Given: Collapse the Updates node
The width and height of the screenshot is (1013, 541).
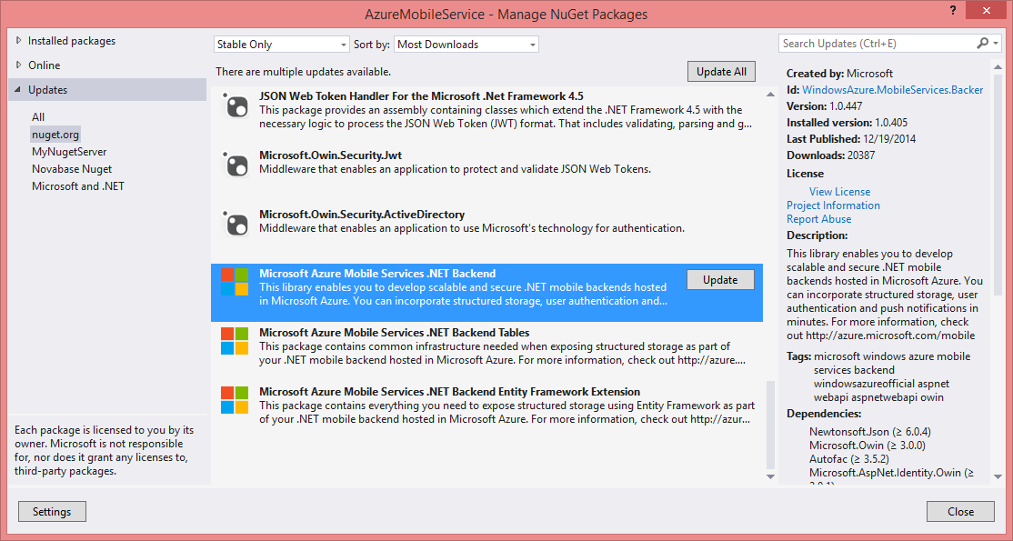Looking at the screenshot, I should tap(17, 90).
